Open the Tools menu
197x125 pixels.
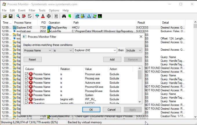point(42,10)
